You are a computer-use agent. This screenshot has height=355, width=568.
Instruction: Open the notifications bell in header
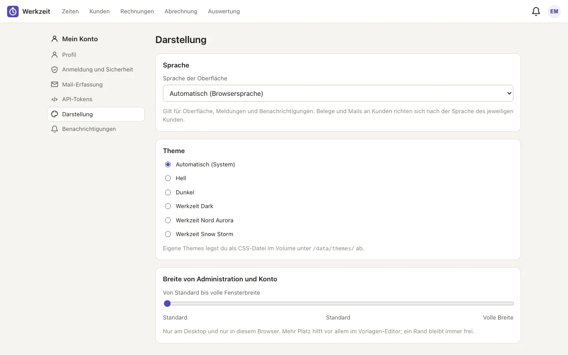click(x=536, y=12)
